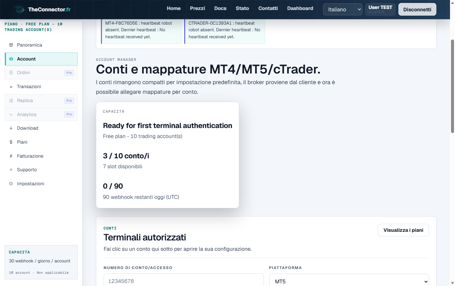Open Supporto in the sidebar
This screenshot has width=455, height=286.
41,170
